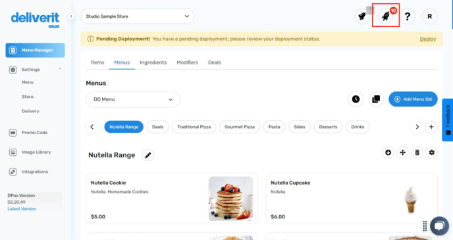Show previous categories with left arrow
This screenshot has height=240, width=453.
pos(92,127)
